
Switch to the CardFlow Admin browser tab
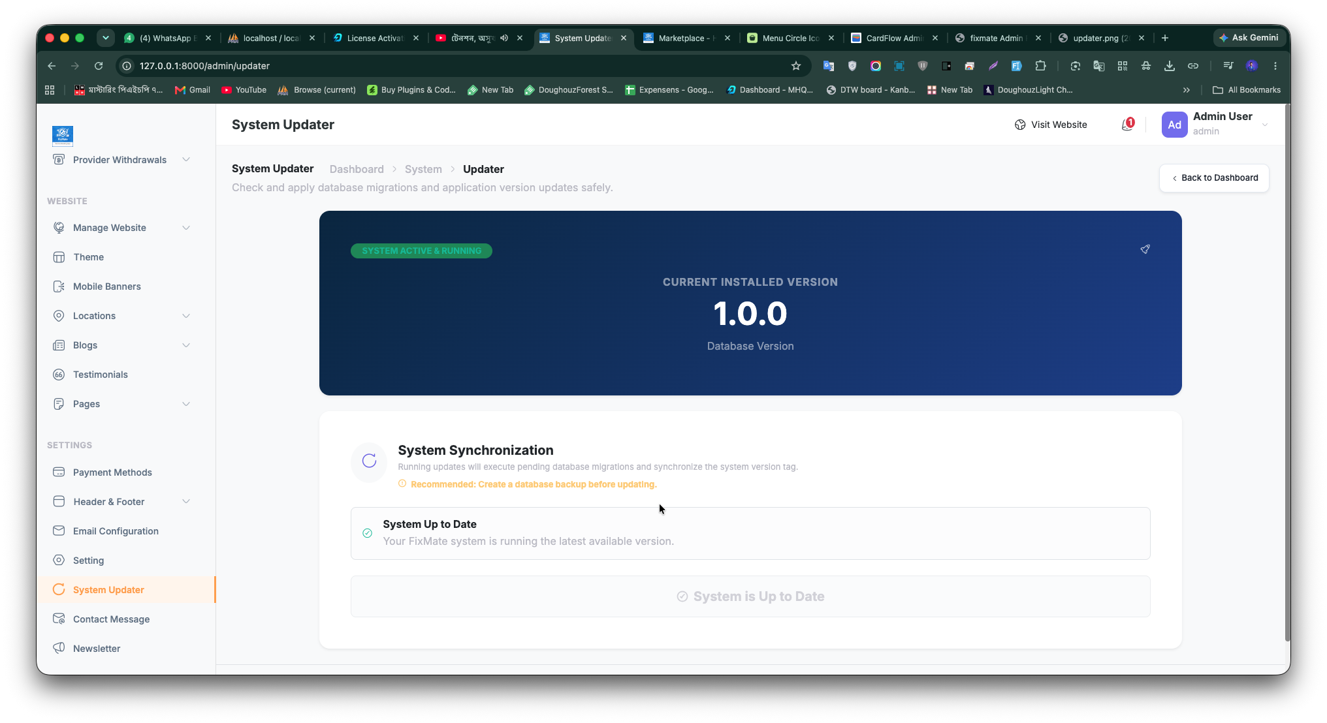[x=893, y=38]
